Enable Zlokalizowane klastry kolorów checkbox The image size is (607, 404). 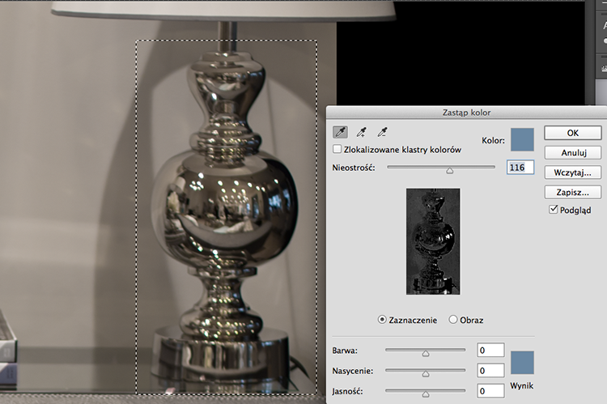coord(337,149)
